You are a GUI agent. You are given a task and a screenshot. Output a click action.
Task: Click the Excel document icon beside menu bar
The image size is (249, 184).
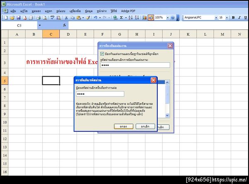(5, 11)
